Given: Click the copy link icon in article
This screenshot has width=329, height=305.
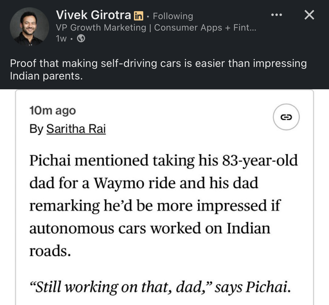Looking at the screenshot, I should pyautogui.click(x=286, y=117).
